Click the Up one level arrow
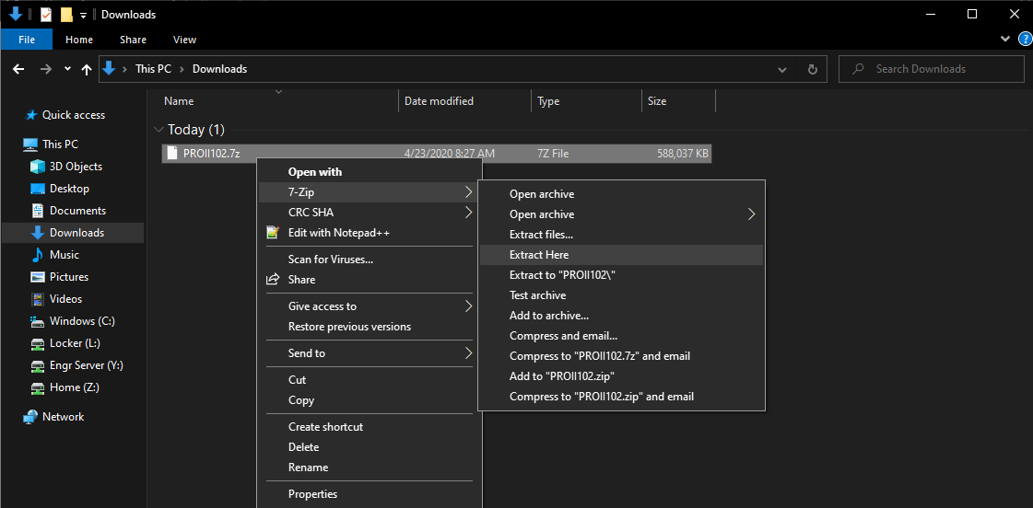The image size is (1033, 508). (87, 69)
